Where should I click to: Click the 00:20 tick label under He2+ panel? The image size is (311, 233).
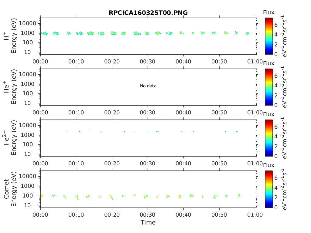pos(112,164)
